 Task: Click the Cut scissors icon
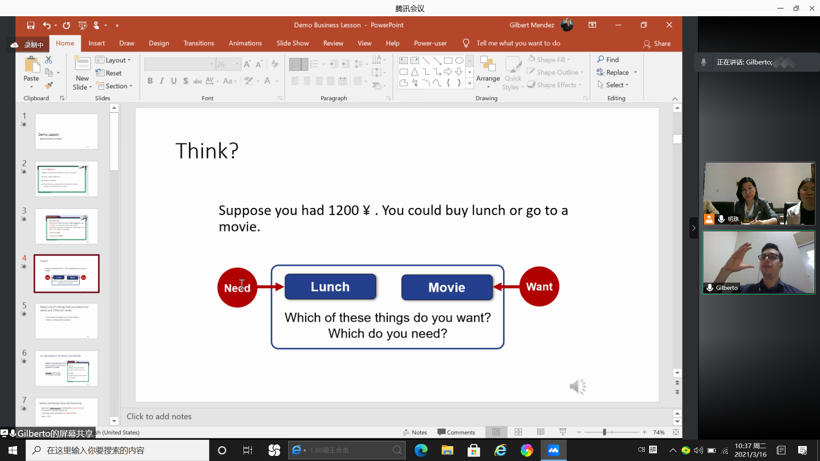[48, 60]
